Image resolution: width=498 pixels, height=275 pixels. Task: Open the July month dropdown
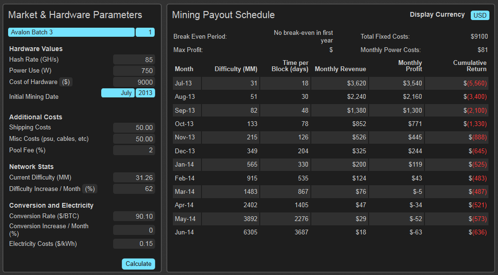[x=118, y=93]
